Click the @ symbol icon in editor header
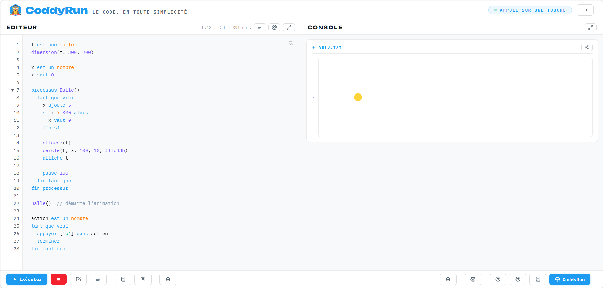Image resolution: width=603 pixels, height=288 pixels. [274, 27]
